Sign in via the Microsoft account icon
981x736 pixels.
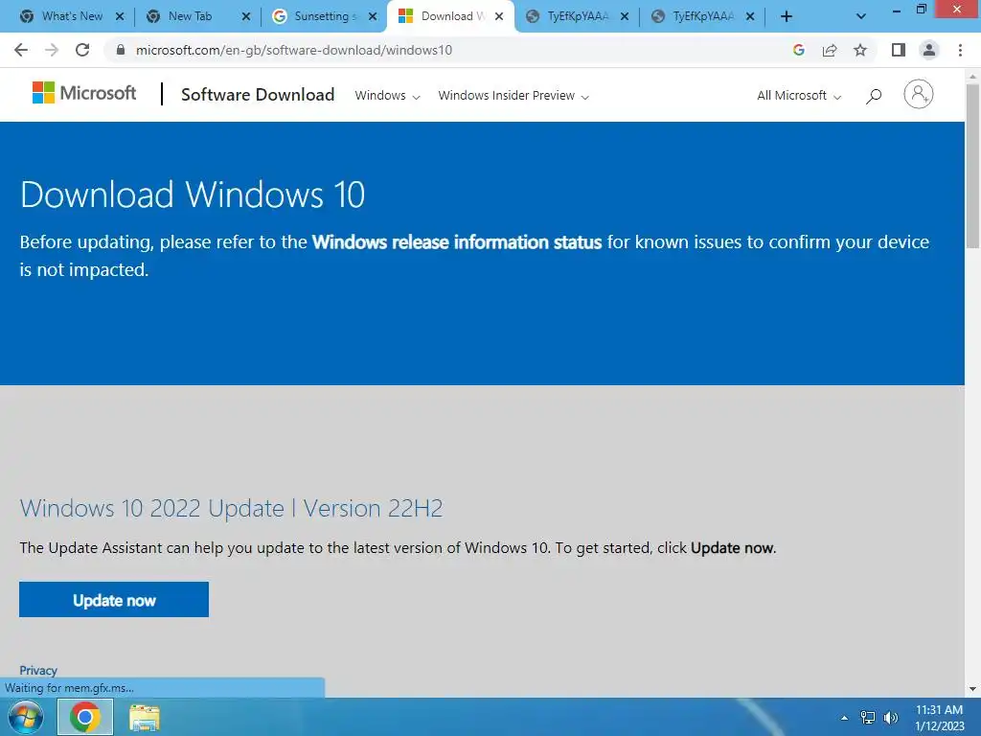919,95
